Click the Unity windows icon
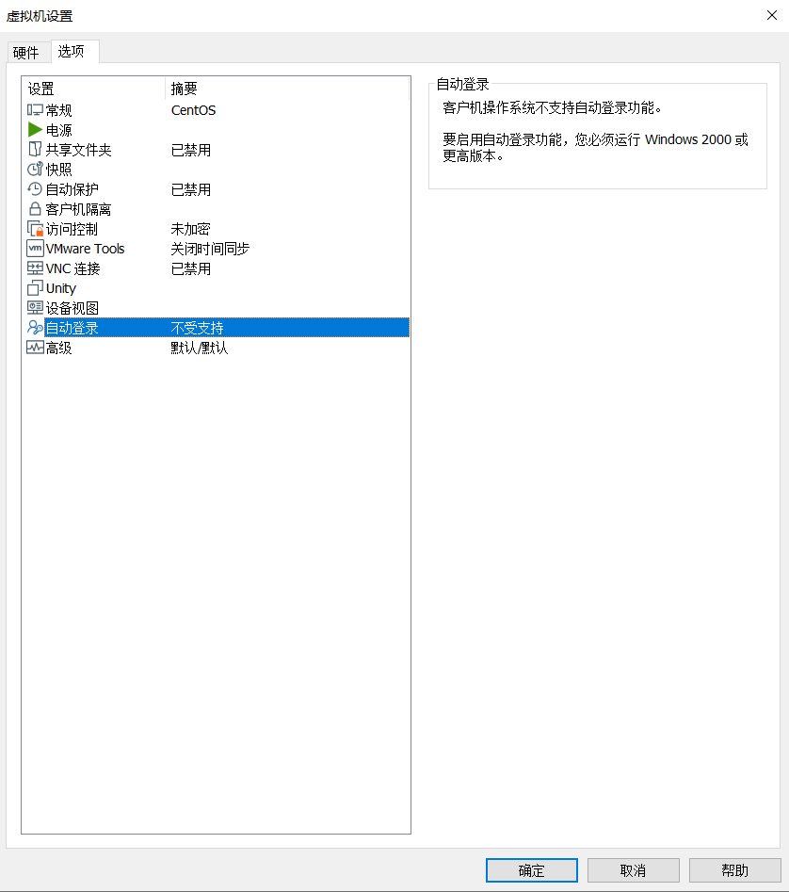 point(36,288)
